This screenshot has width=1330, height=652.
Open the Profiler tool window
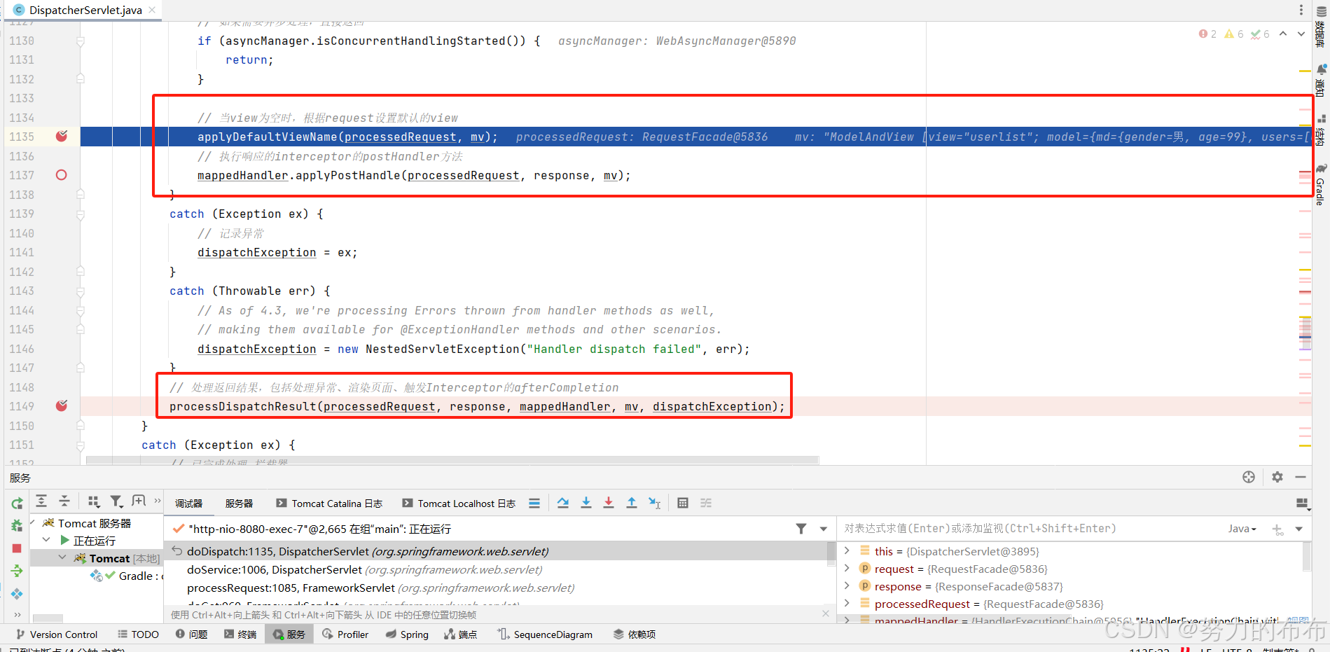click(345, 634)
